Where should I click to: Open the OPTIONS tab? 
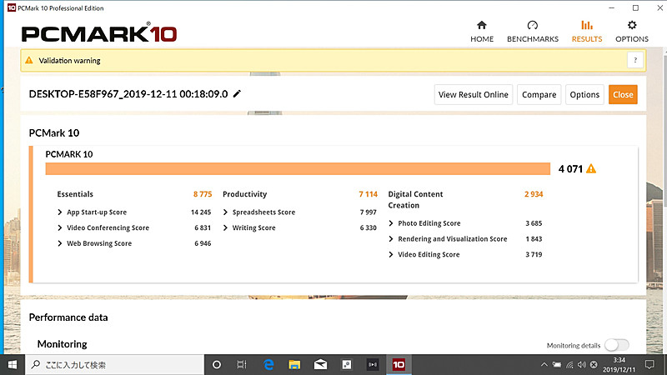coord(632,32)
